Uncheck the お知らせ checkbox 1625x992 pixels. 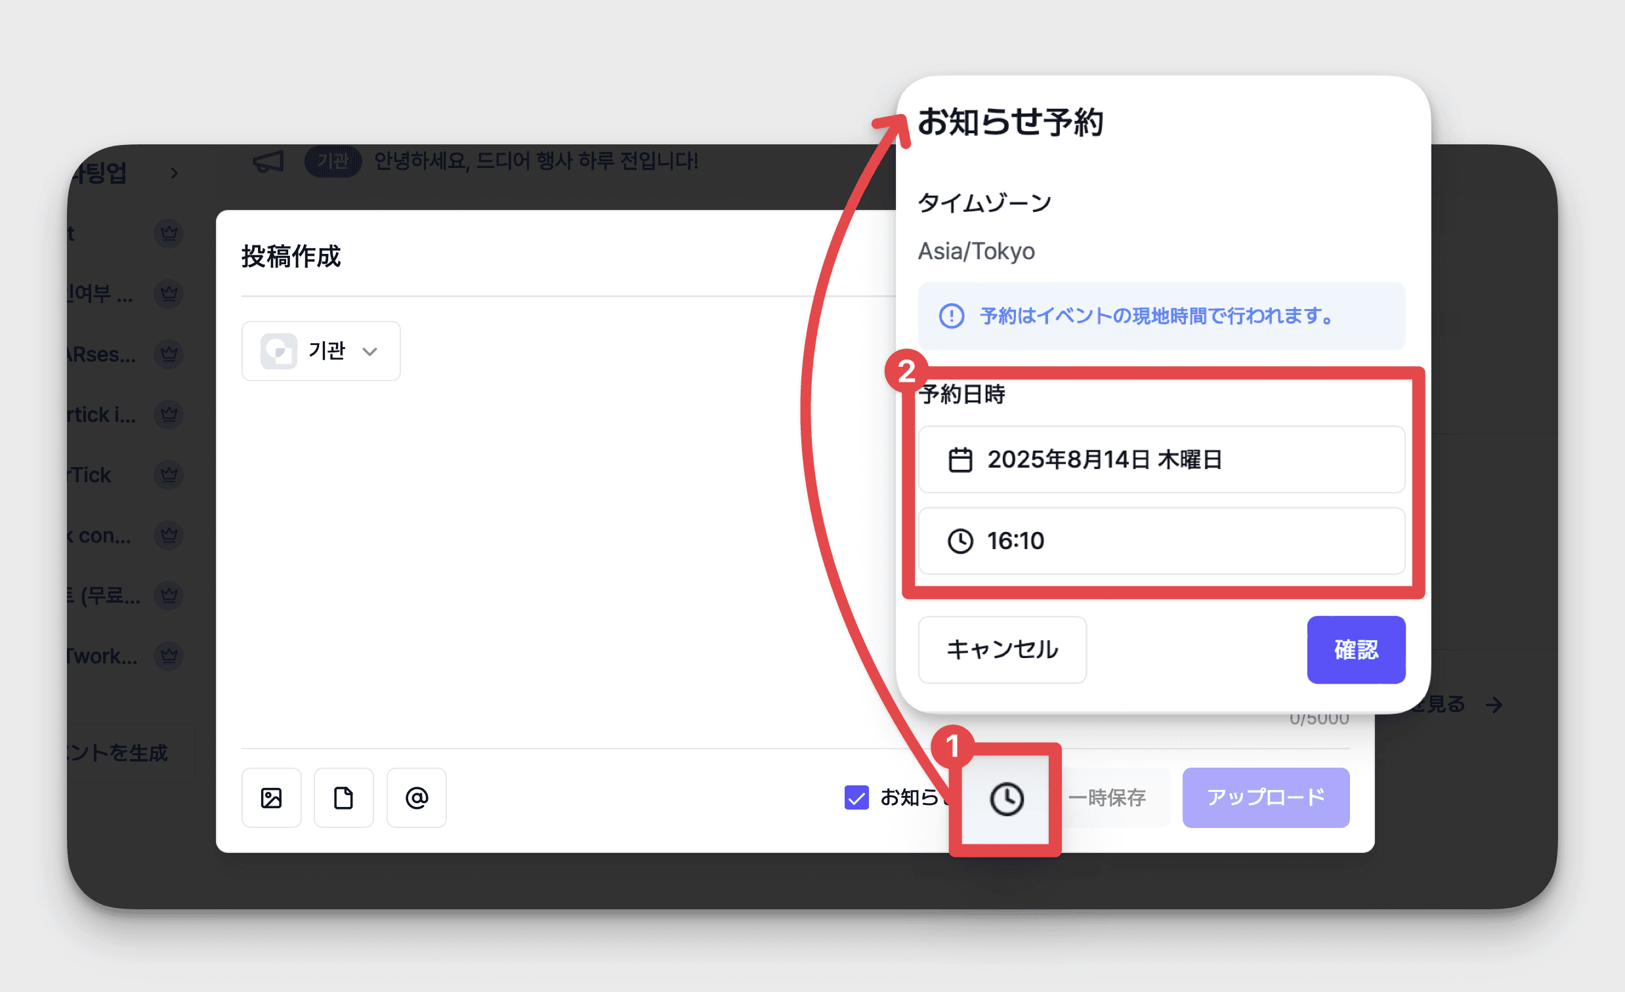(x=856, y=798)
